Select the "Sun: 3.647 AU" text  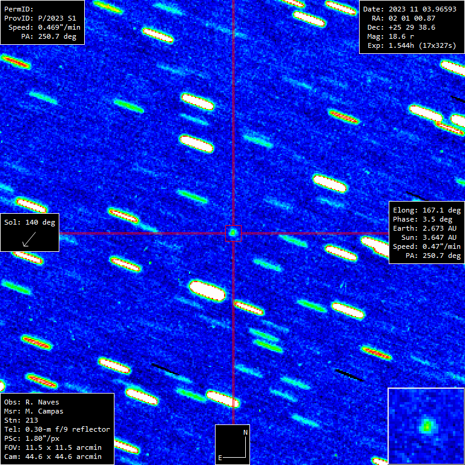[x=429, y=237]
